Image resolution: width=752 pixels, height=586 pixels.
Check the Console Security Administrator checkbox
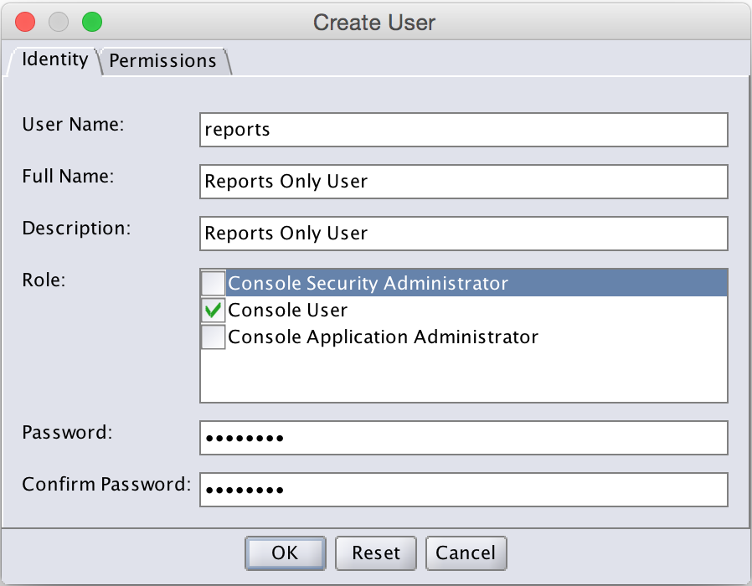click(213, 283)
